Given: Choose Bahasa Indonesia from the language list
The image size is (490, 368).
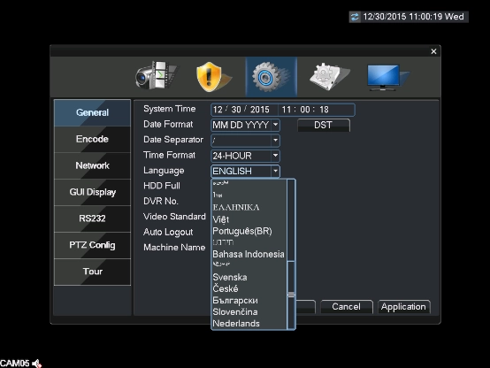Looking at the screenshot, I should point(249,254).
